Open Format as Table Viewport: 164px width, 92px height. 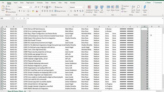pyautogui.click(x=96, y=9)
